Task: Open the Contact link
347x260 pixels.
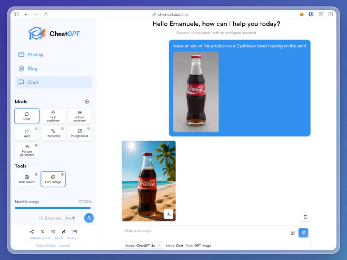Action: tap(64, 246)
